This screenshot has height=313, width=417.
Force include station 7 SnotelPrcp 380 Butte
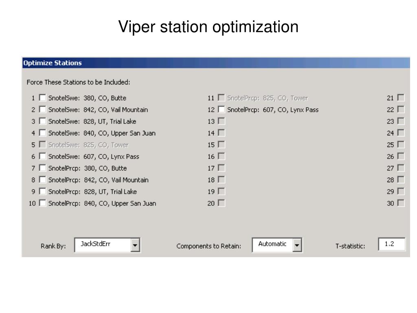(x=42, y=168)
